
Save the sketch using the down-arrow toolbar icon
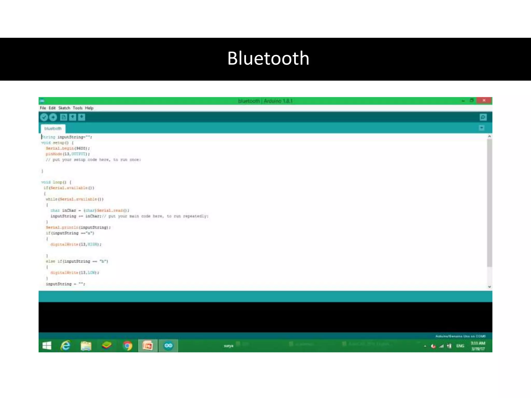pyautogui.click(x=82, y=117)
